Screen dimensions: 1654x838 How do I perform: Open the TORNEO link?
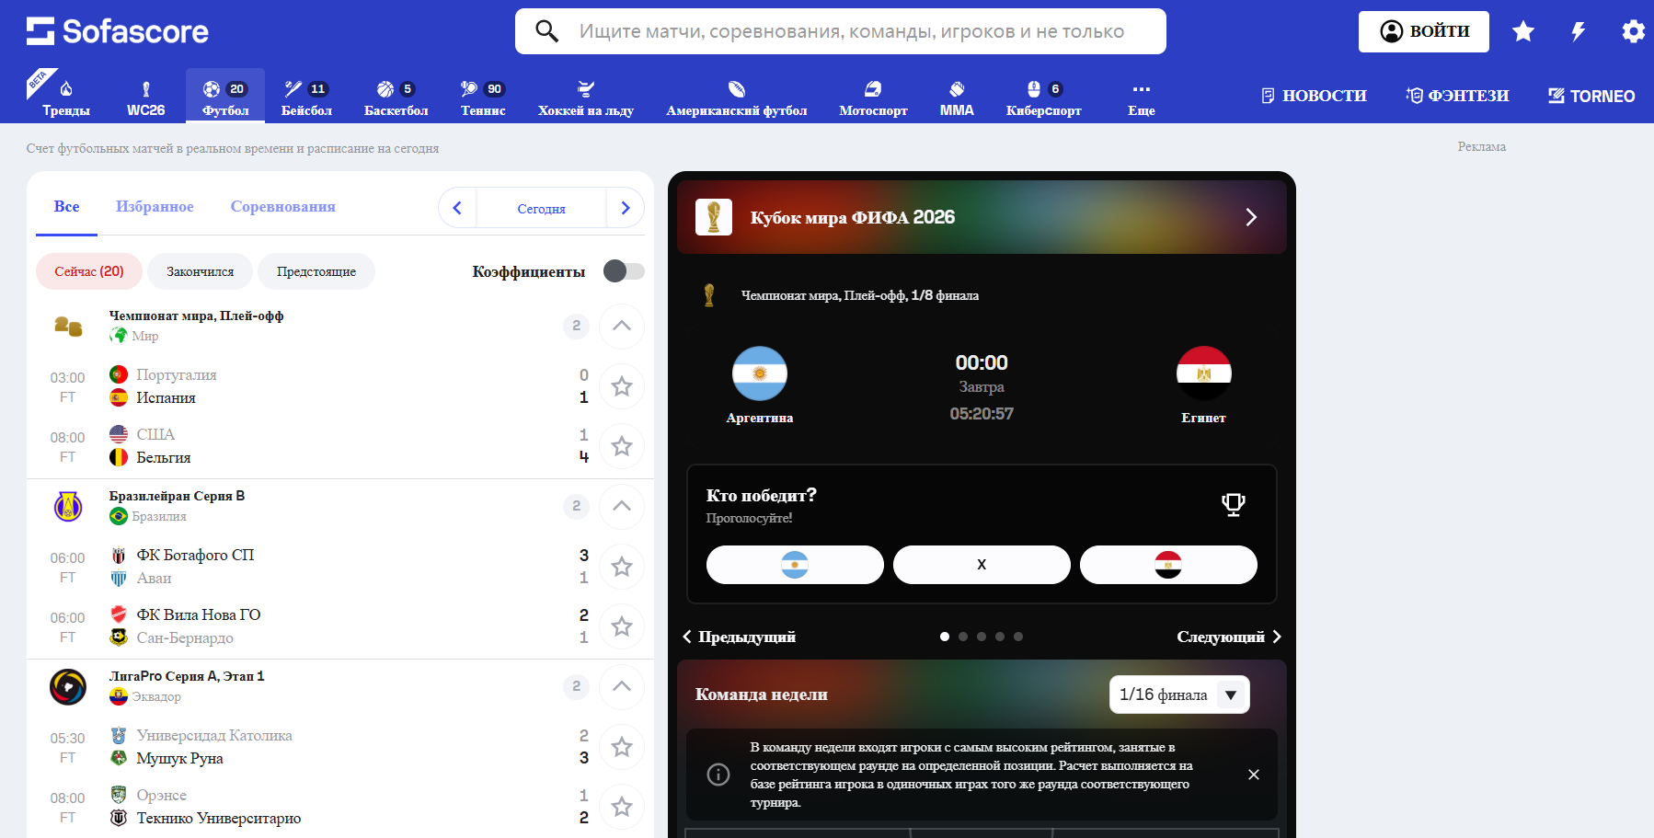1591,96
